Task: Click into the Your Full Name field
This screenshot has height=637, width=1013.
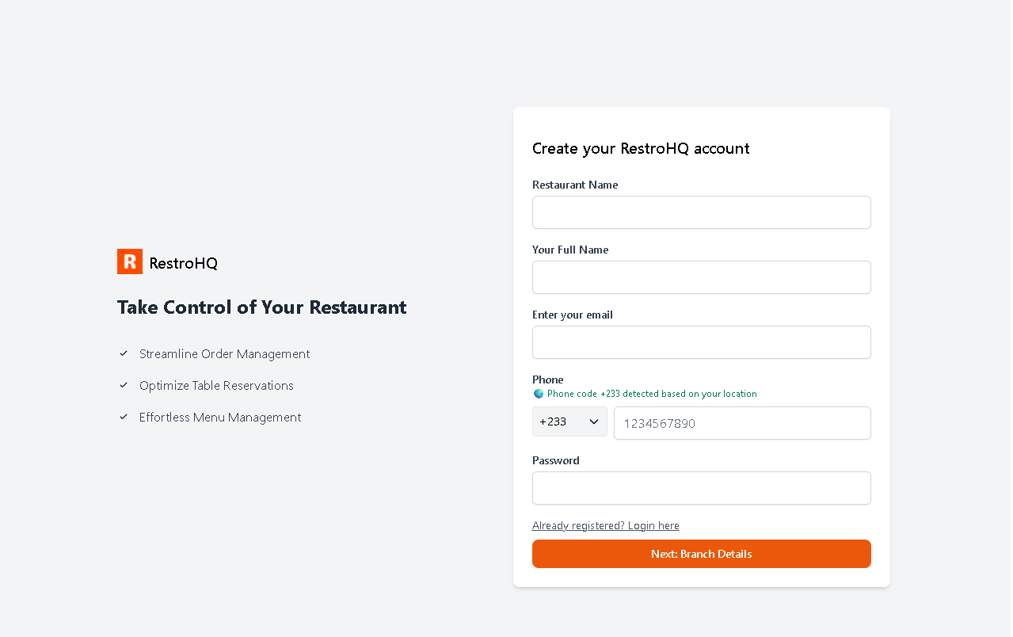Action: pyautogui.click(x=701, y=277)
